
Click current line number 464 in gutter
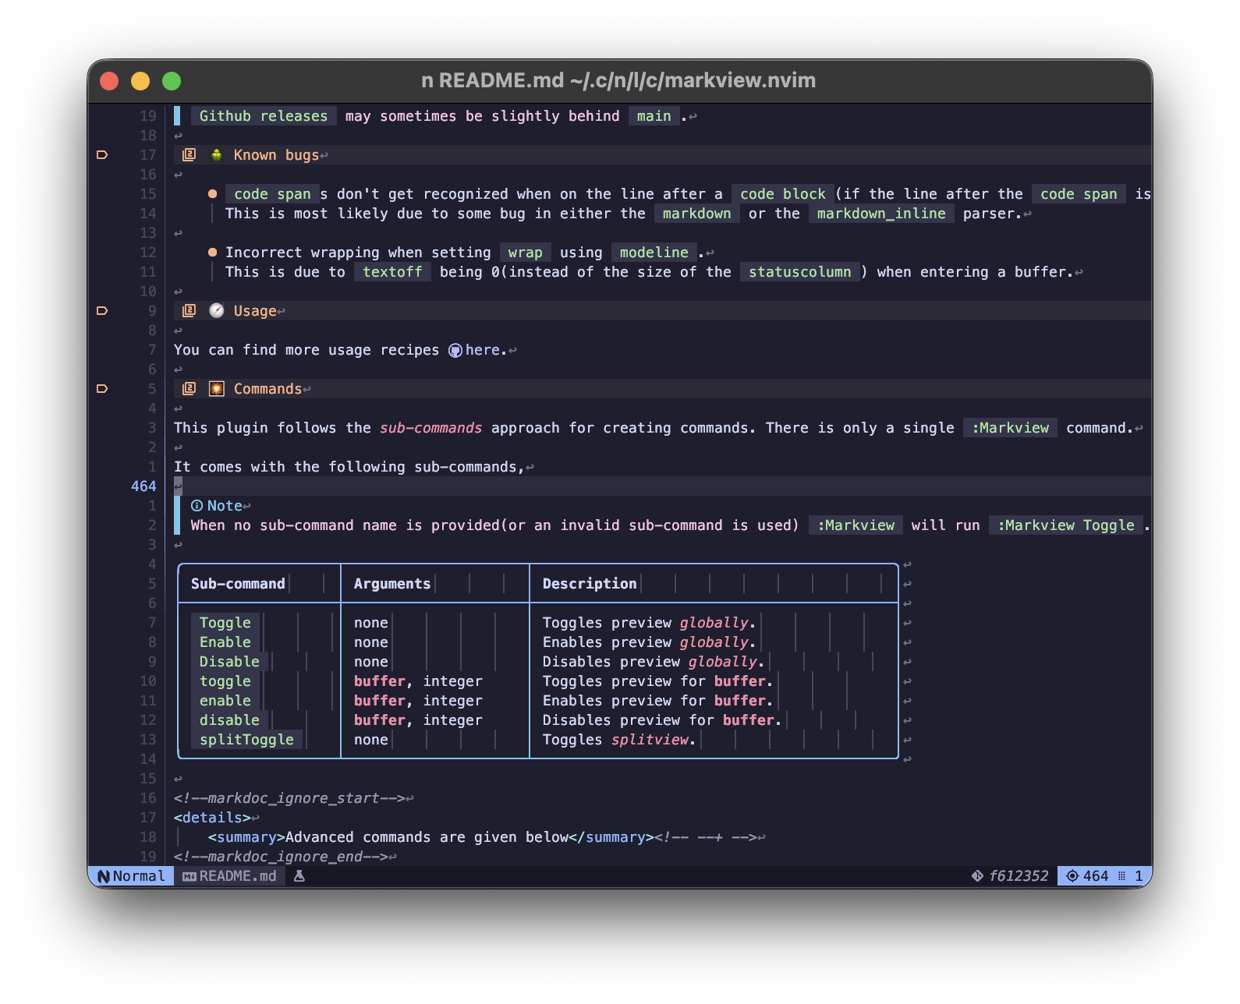pyautogui.click(x=143, y=486)
